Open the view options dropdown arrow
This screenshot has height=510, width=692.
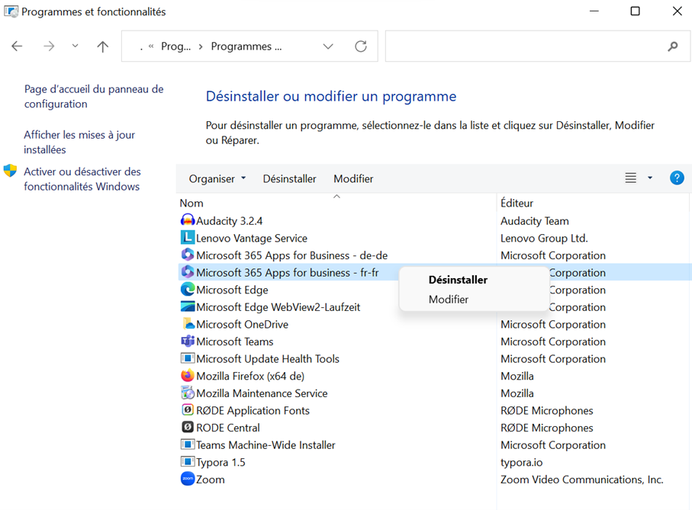649,178
